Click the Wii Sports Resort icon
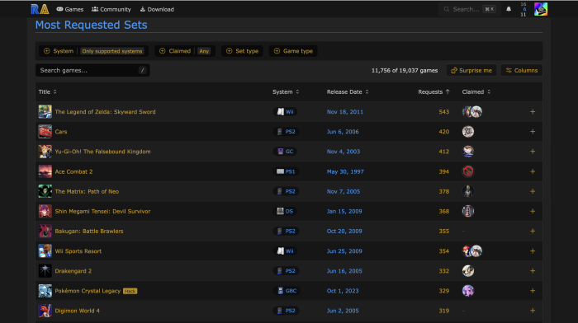 [x=45, y=250]
